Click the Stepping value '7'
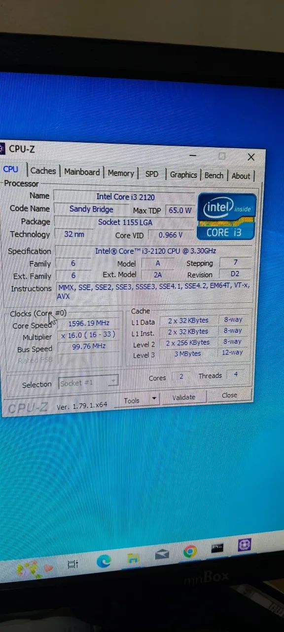This screenshot has height=632, width=284. click(235, 262)
